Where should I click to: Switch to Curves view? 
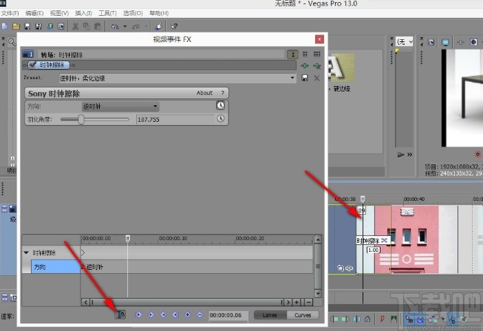(303, 315)
